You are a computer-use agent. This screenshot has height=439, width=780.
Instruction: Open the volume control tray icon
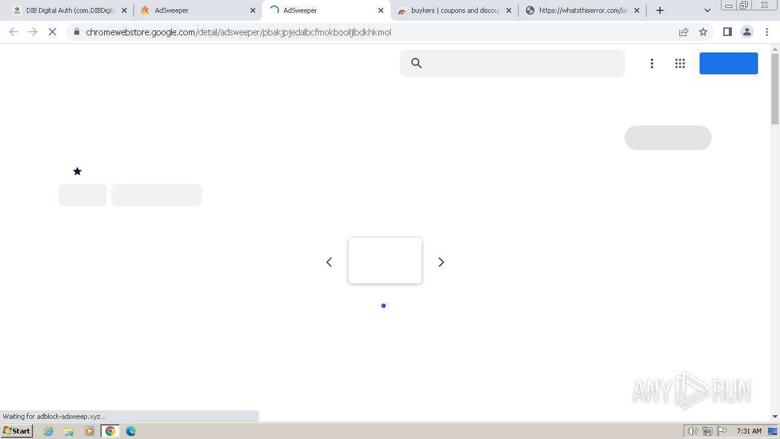click(693, 431)
